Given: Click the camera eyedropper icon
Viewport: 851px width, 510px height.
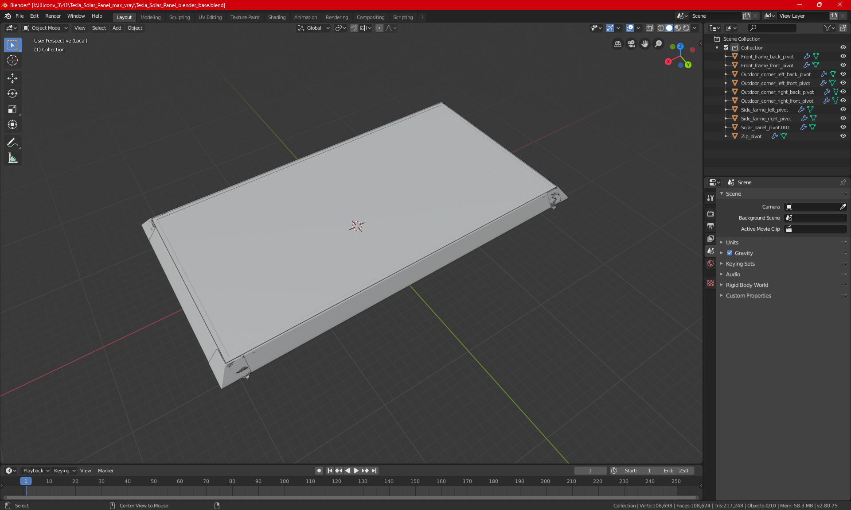Looking at the screenshot, I should tap(843, 207).
